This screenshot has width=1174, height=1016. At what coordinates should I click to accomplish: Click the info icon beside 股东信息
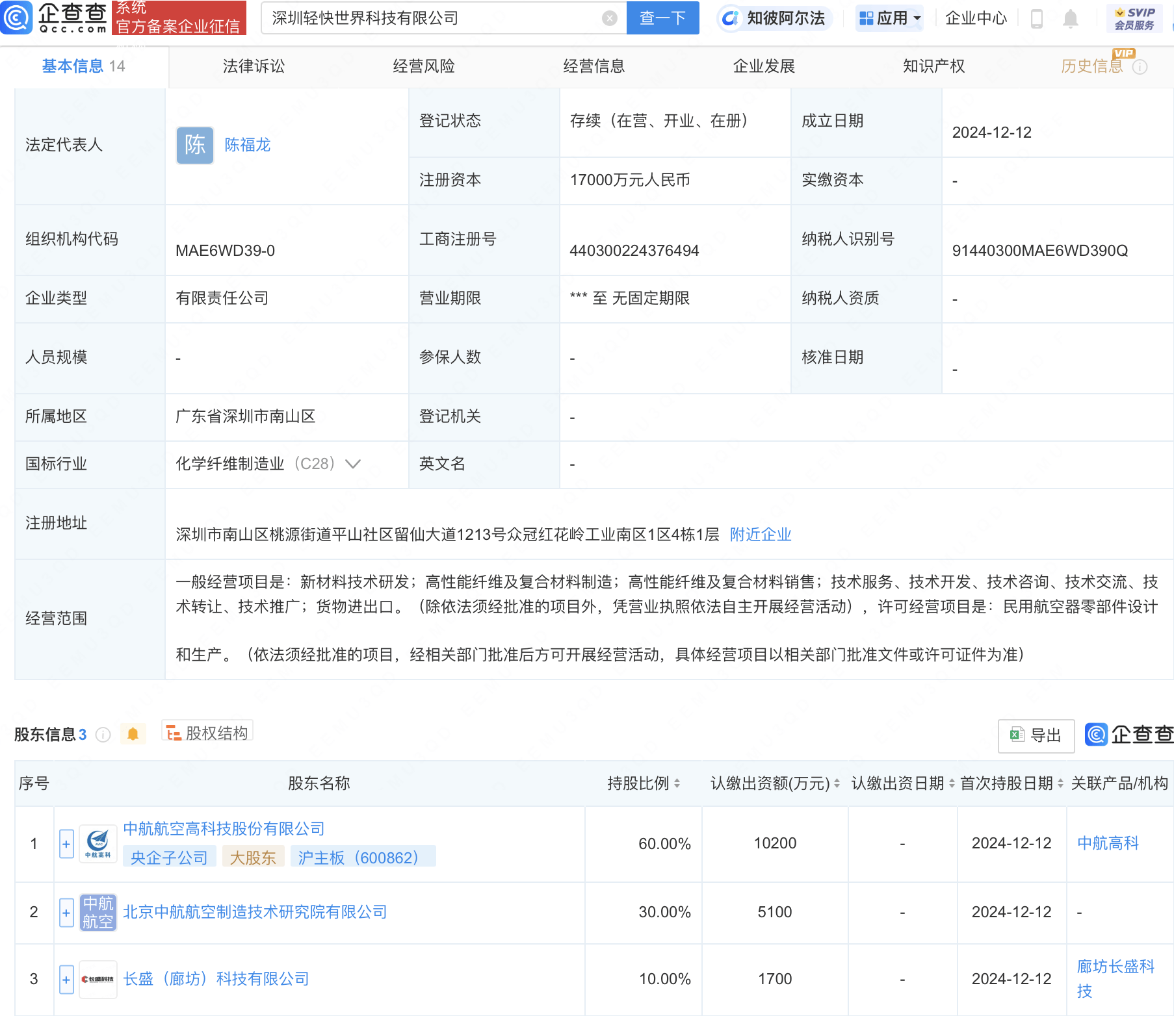[x=103, y=735]
